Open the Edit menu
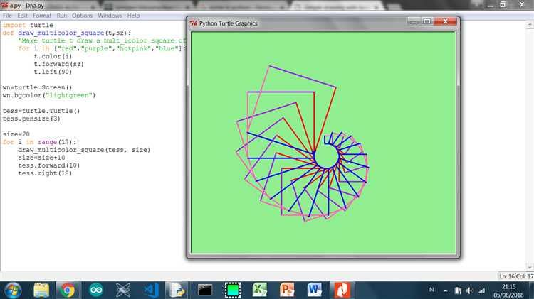The height and width of the screenshot is (299, 534). (x=23, y=16)
